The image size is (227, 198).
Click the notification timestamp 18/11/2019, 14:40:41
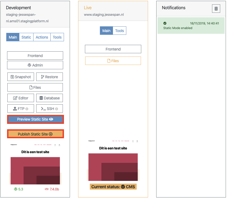click(x=204, y=23)
